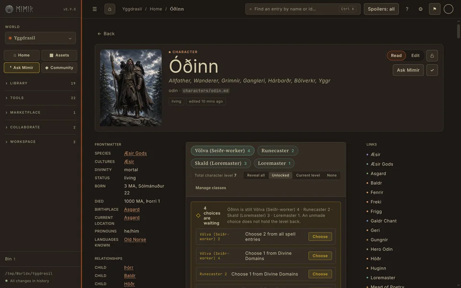Click the page vertical scrollbar
This screenshot has width=461, height=288.
coord(458,31)
